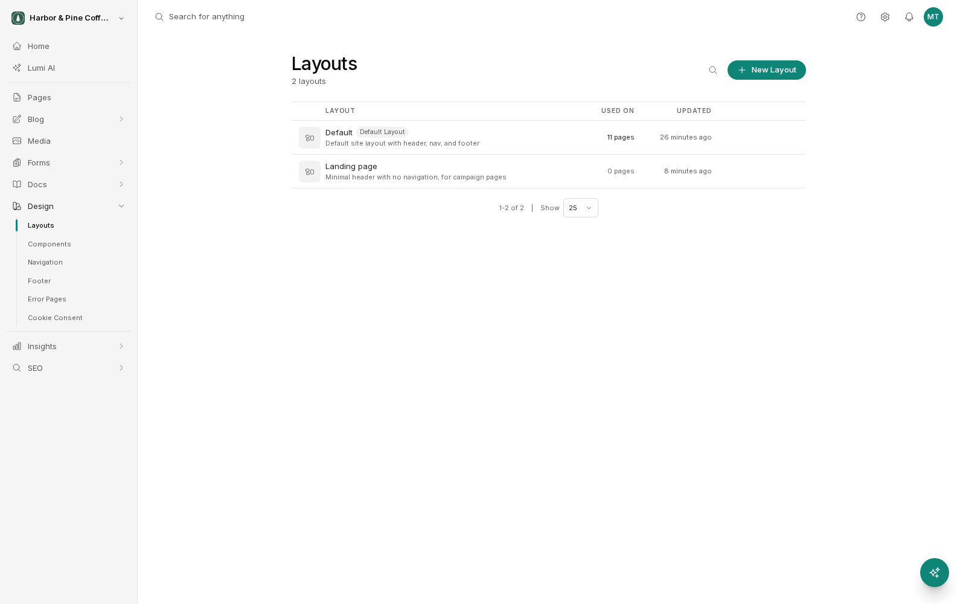The width and height of the screenshot is (966, 604).
Task: Select Components in Design submenu
Action: (x=50, y=244)
